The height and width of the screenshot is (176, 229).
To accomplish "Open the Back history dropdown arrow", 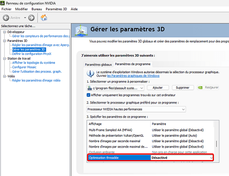I will pos(25,18).
